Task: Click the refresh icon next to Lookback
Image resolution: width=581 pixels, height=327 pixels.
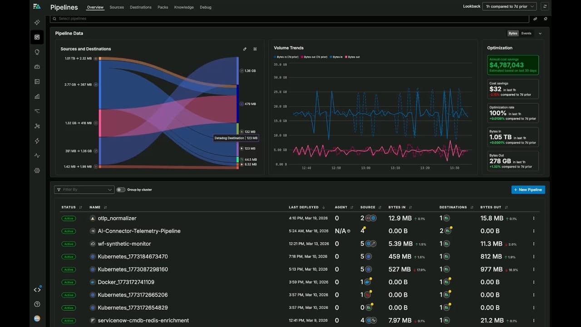Action: (545, 6)
